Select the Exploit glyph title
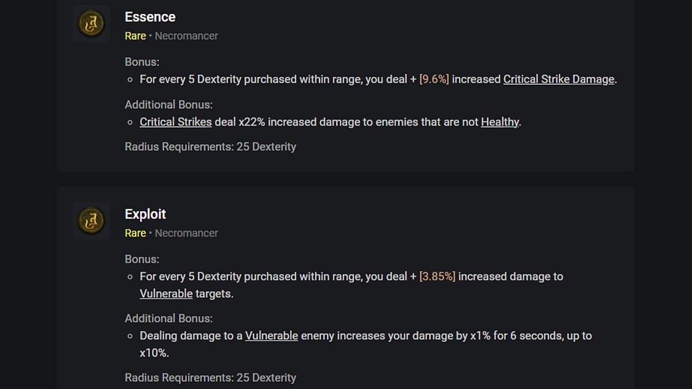The image size is (692, 389). (x=145, y=214)
